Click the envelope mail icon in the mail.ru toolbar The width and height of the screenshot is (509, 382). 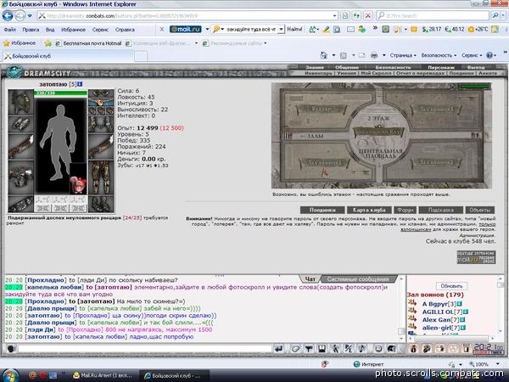coord(350,29)
